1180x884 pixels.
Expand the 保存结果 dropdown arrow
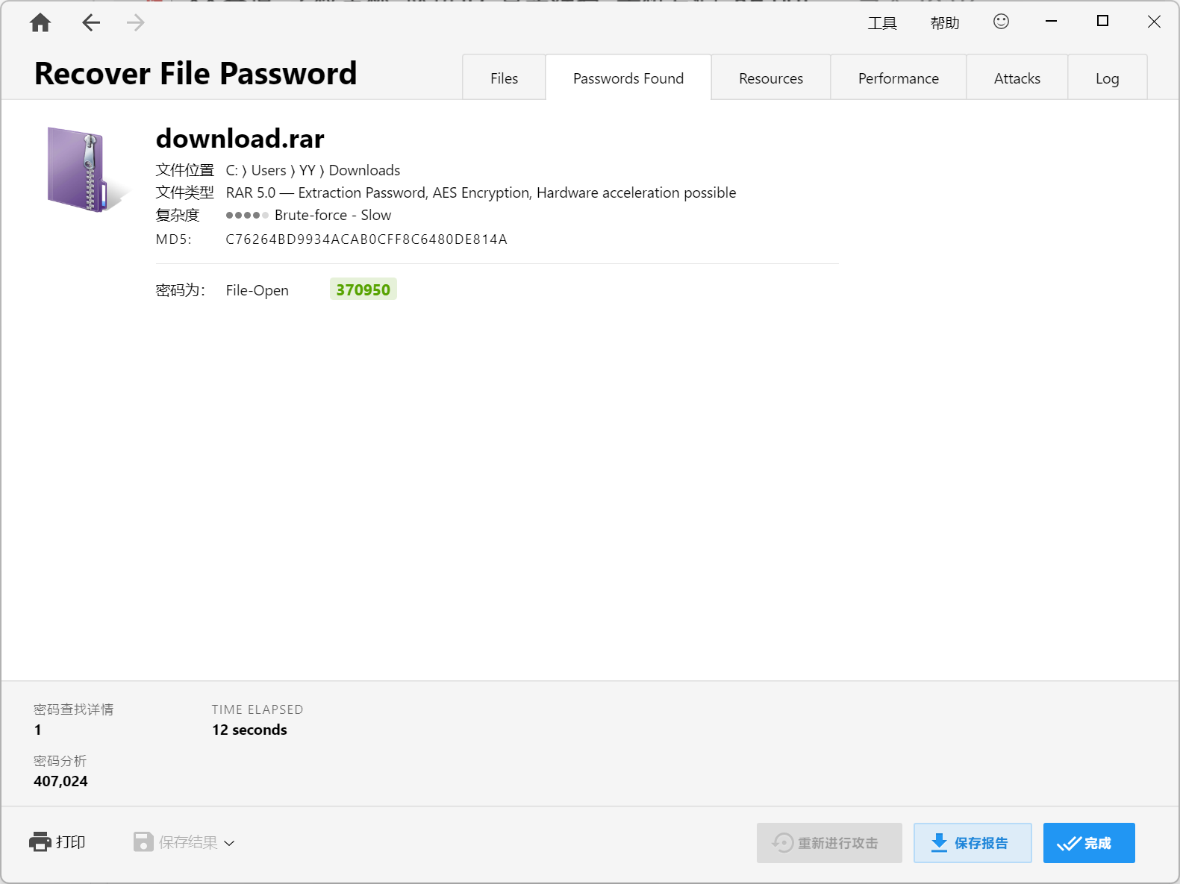tap(230, 843)
